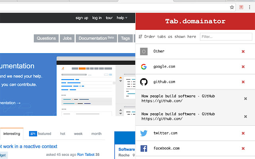Screen dimensions: 255x159
Task: Expand the twitter.com group
Action: [195, 133]
